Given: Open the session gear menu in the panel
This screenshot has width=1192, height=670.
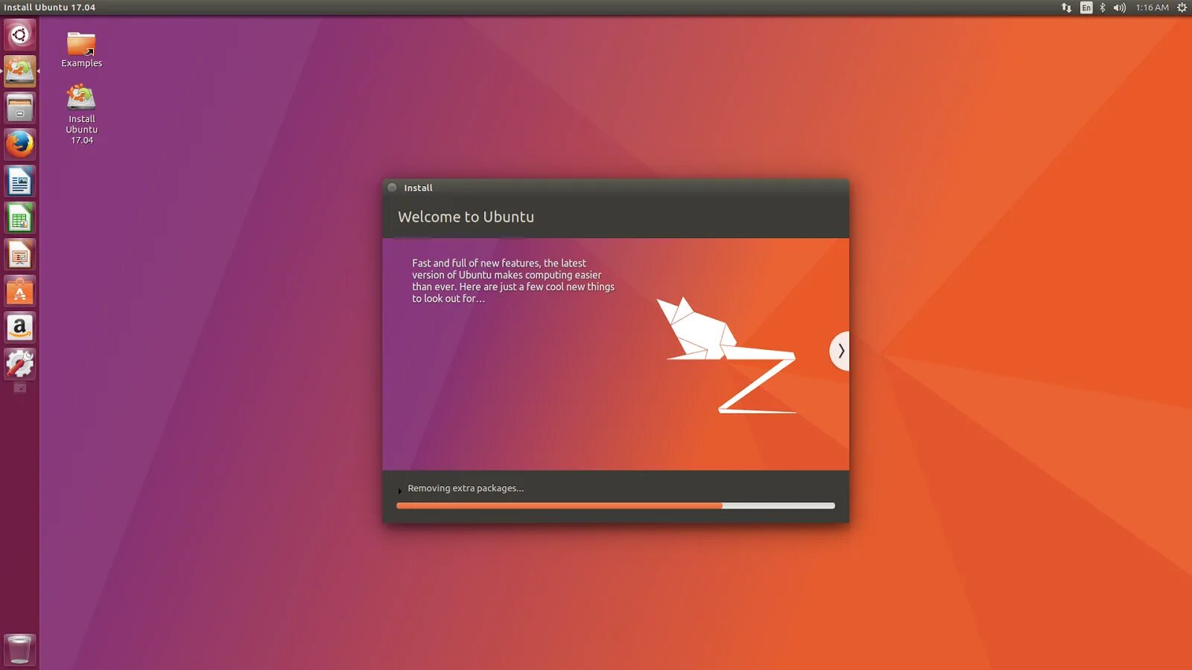Looking at the screenshot, I should click(1182, 7).
